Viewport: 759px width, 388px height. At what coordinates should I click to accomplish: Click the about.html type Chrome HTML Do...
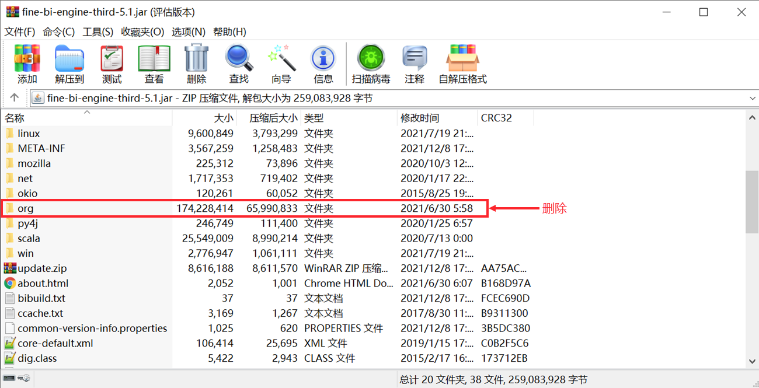tap(349, 284)
